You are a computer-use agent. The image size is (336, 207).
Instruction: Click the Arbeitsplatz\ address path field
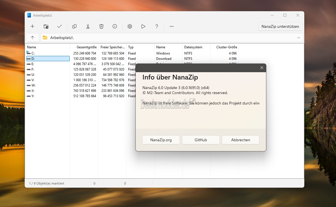click(x=169, y=38)
